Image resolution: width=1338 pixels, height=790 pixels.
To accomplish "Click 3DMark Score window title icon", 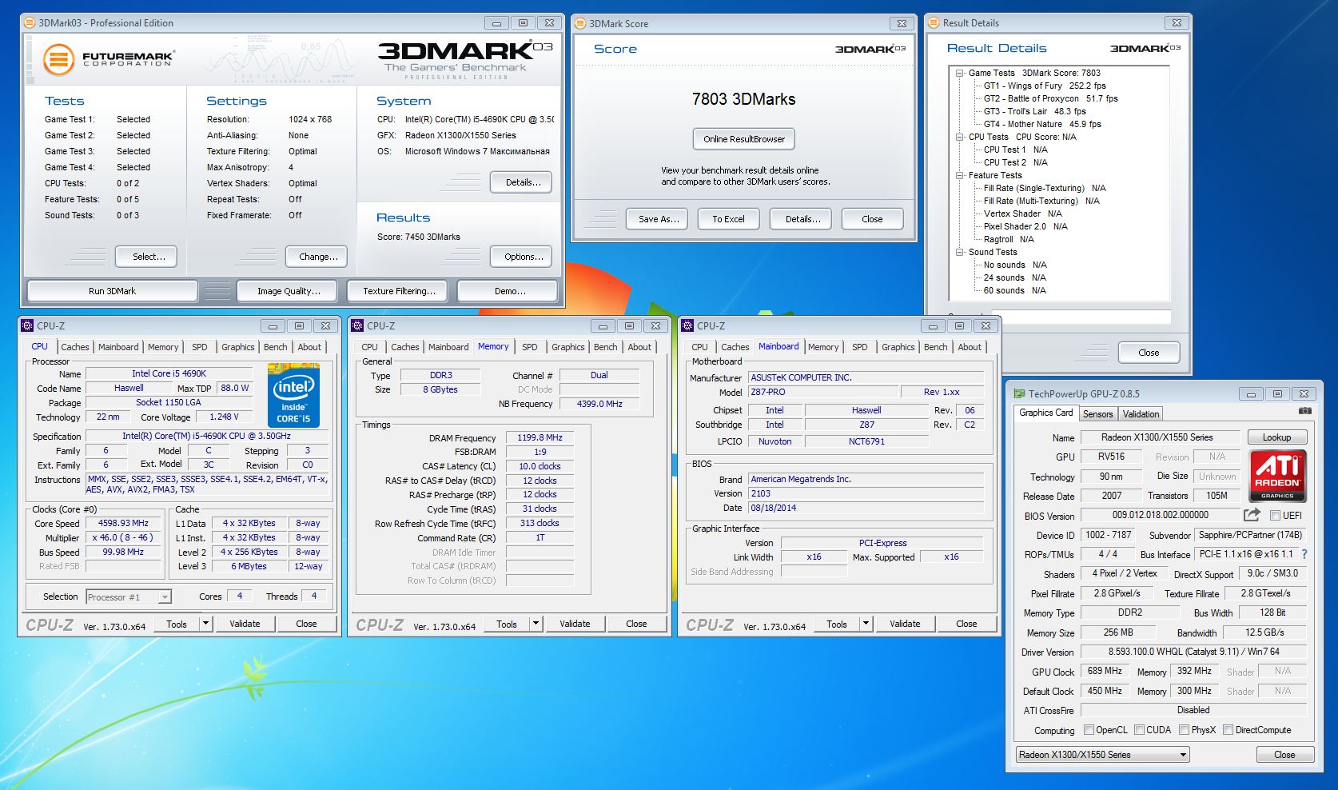I will click(580, 23).
